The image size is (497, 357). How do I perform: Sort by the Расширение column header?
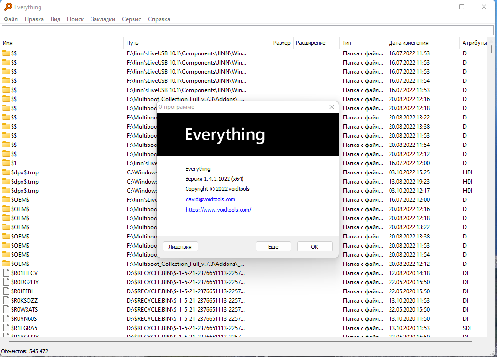[x=316, y=43]
